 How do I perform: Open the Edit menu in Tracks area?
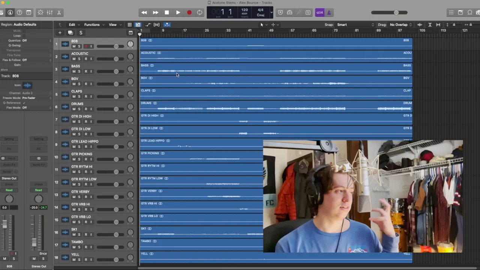click(73, 25)
